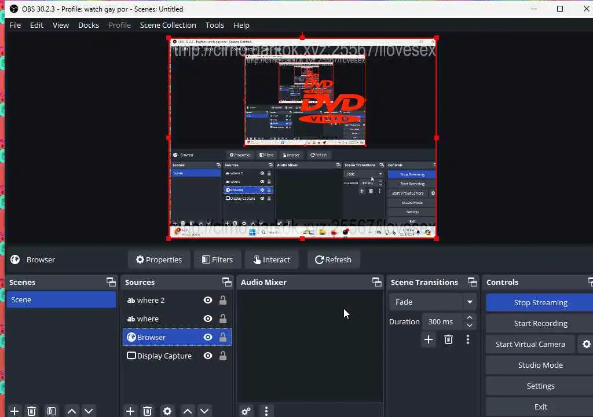Select the Scene item in Scenes
Screen dimensions: 593x417
click(61, 299)
